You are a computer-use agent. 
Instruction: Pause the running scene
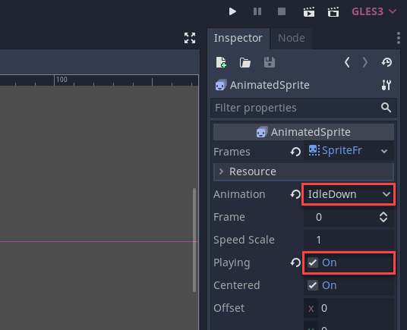257,11
